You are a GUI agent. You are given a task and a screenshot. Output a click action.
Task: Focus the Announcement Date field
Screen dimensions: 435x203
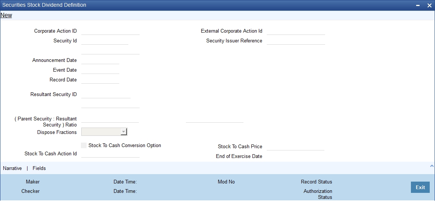tap(100, 60)
